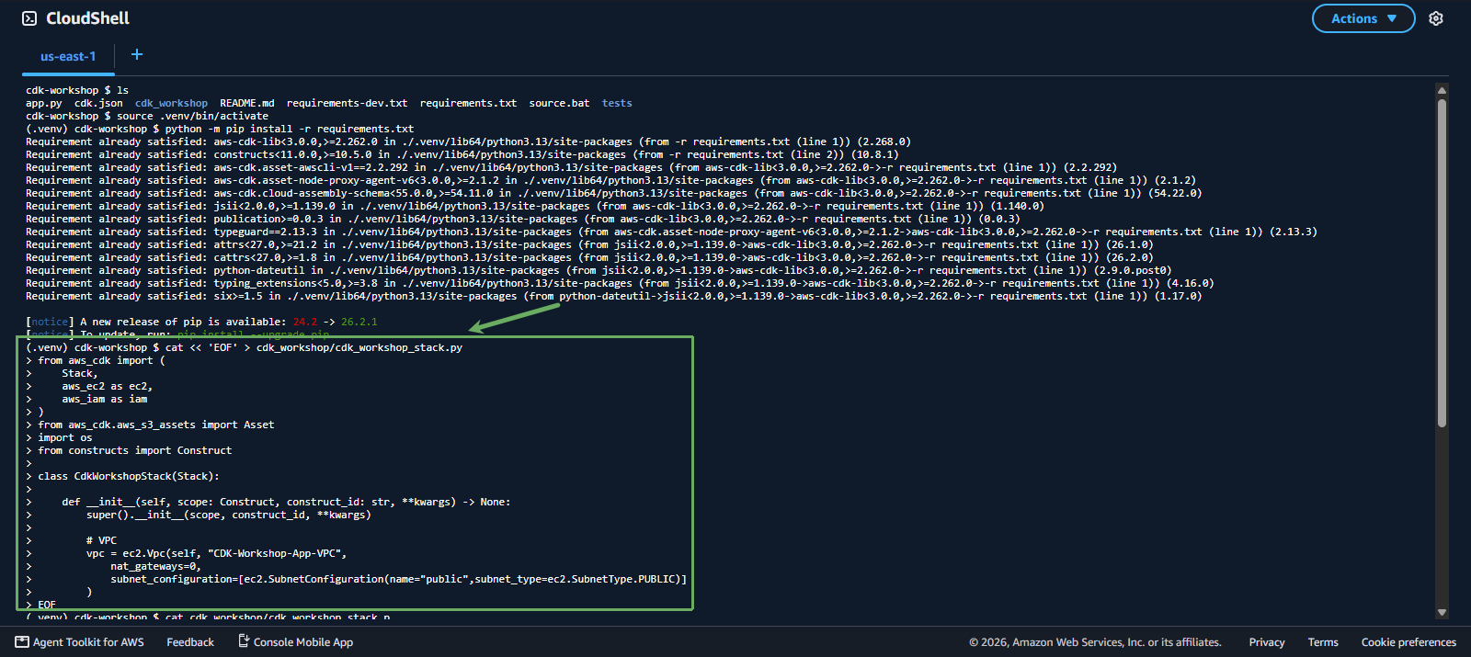Screen dimensions: 1471x657
Task: Click the Agent Toolkit for AWS icon
Action: coord(22,642)
